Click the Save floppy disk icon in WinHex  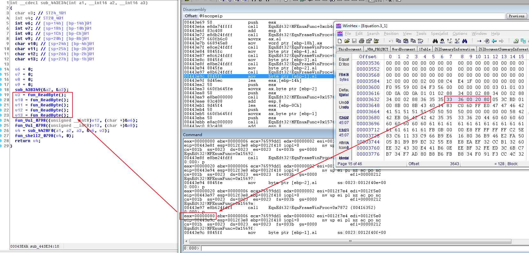click(x=354, y=41)
